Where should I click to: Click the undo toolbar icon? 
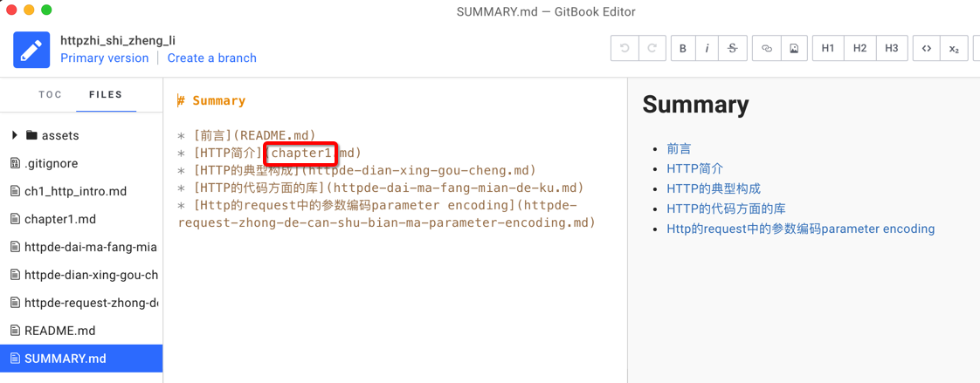625,49
